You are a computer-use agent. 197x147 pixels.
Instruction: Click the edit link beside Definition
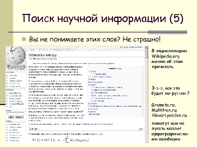141,129
